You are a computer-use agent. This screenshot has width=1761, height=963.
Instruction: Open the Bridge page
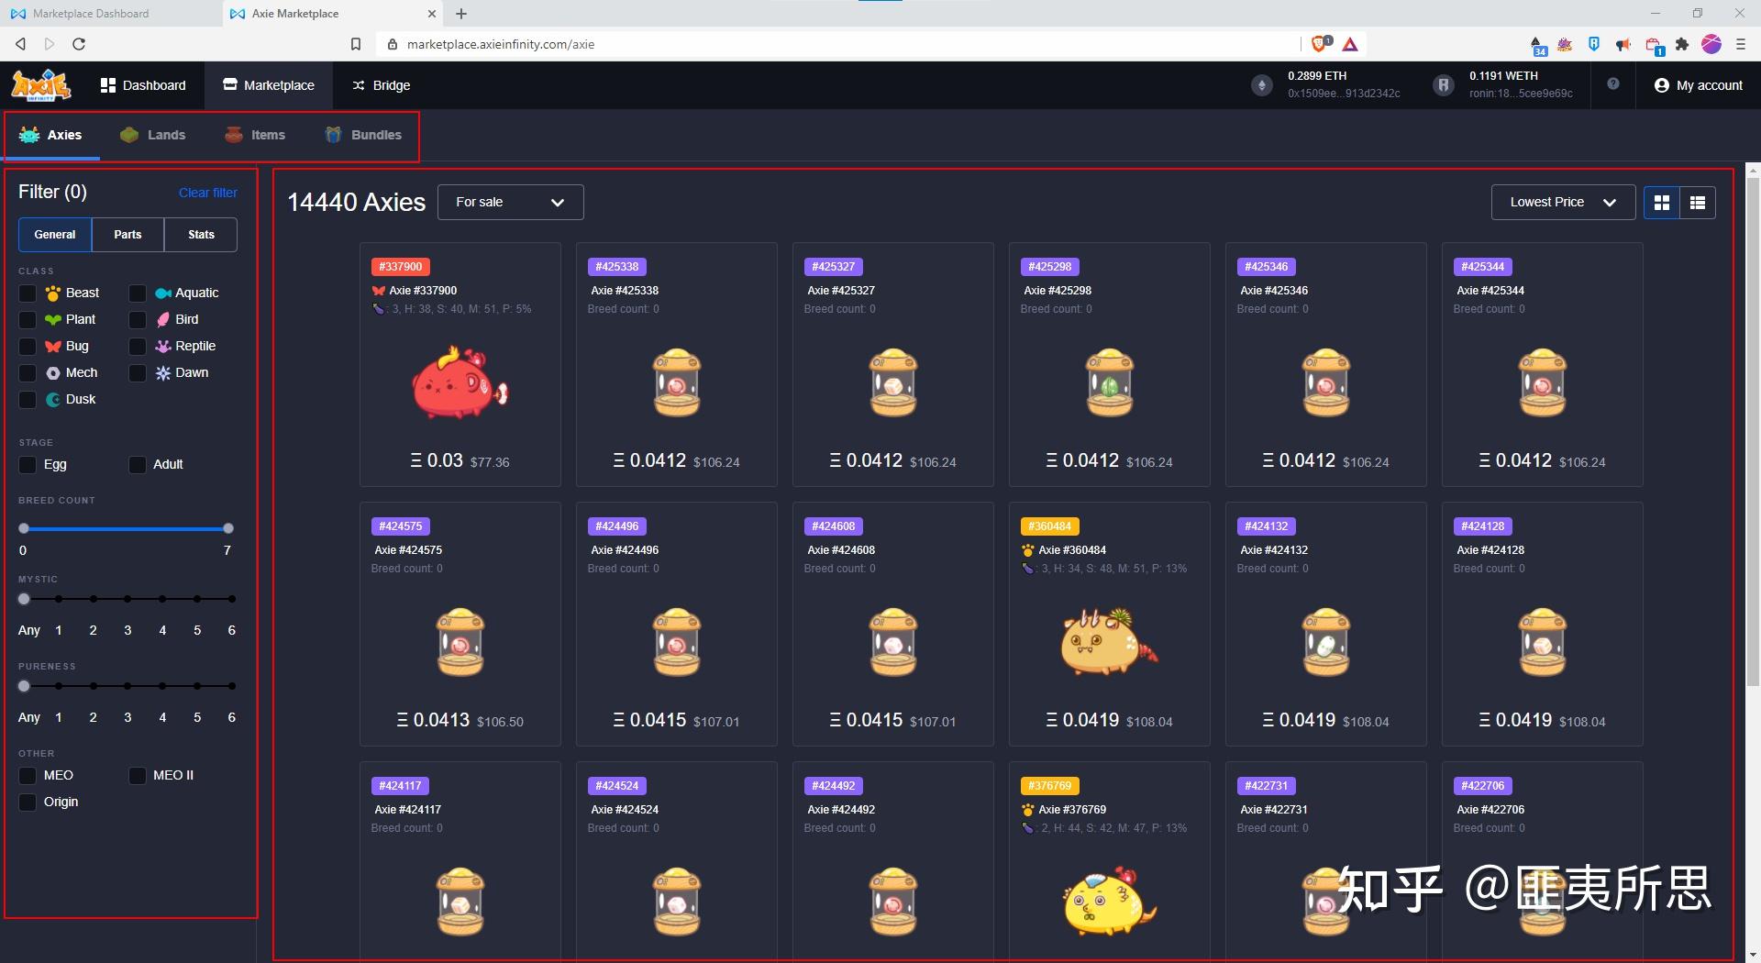[381, 85]
